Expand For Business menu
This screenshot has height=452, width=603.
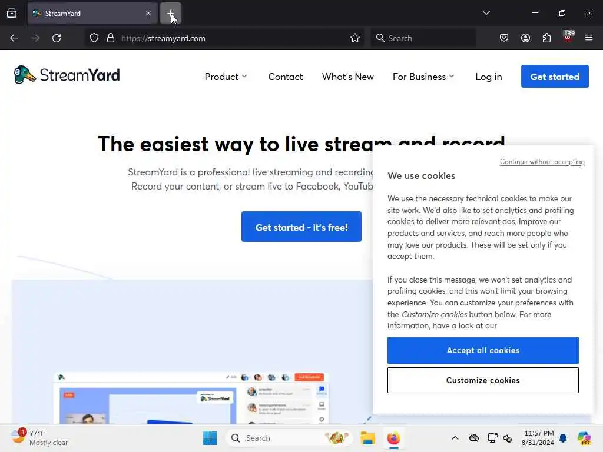423,77
